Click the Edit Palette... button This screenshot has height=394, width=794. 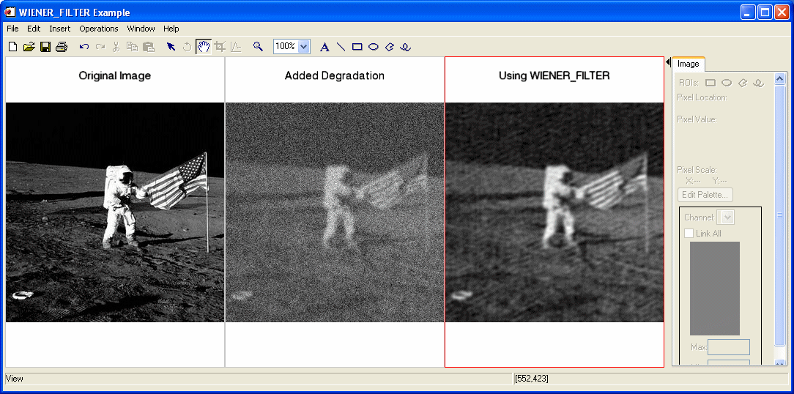point(705,195)
